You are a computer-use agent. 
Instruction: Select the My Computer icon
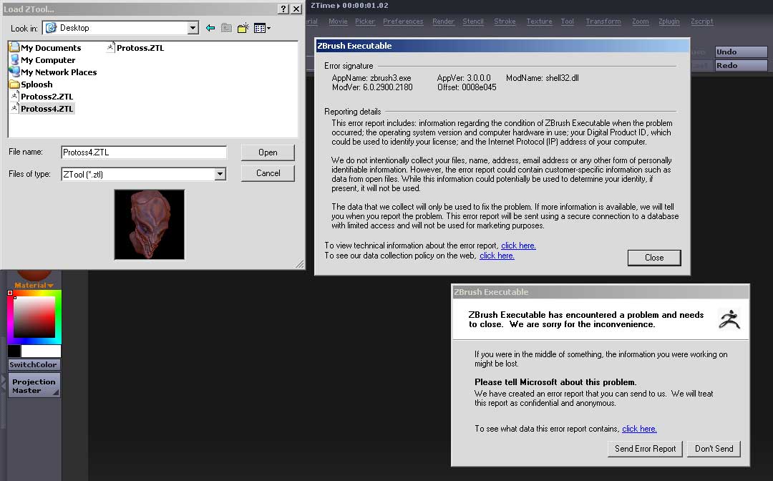[15, 59]
